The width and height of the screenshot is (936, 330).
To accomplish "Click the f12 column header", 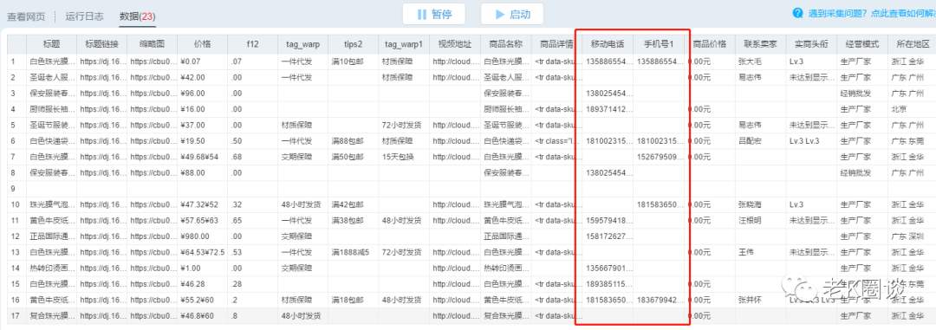I will click(x=252, y=43).
